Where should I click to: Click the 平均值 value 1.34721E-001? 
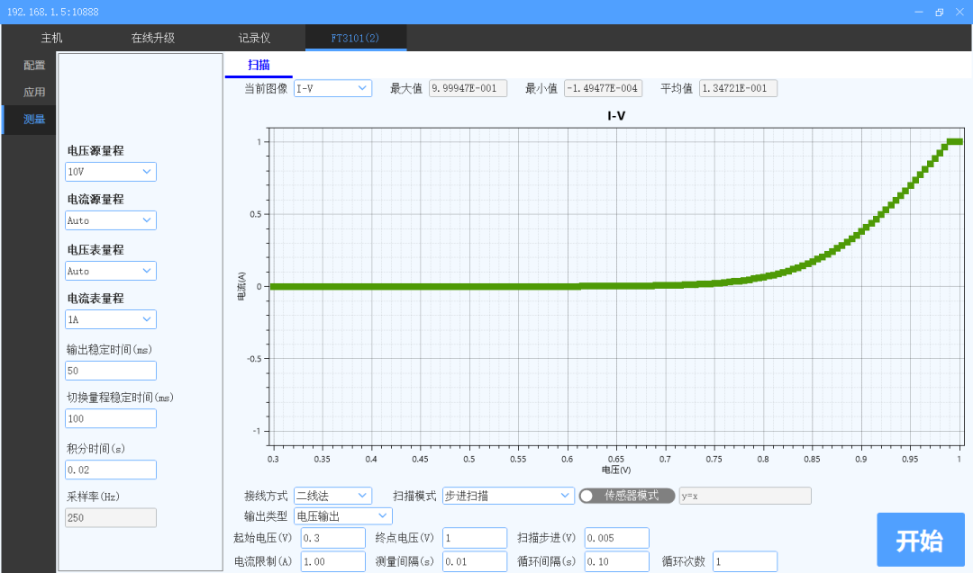(739, 88)
